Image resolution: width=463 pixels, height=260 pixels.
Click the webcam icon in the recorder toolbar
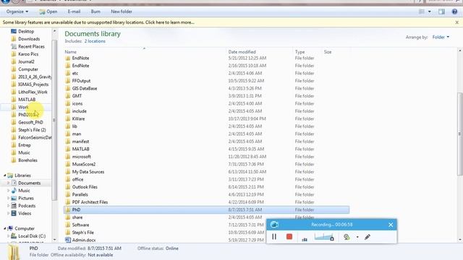(x=347, y=237)
